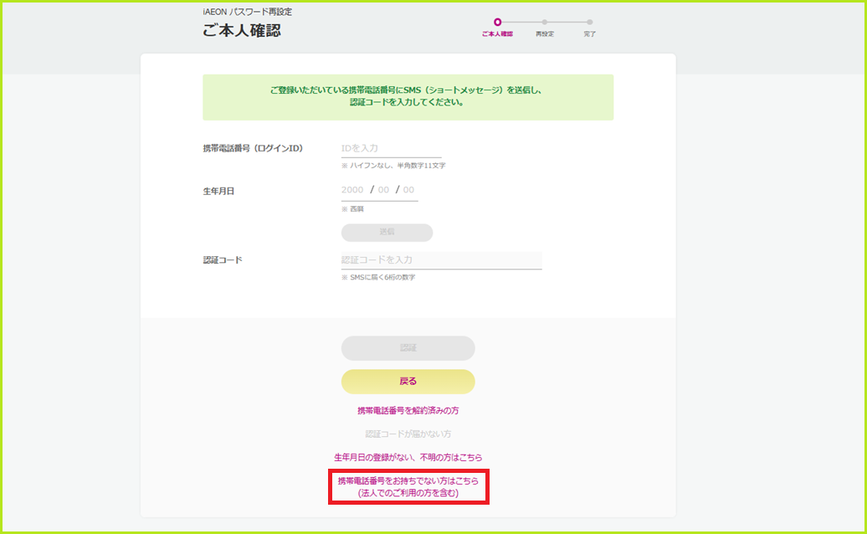Image resolution: width=867 pixels, height=534 pixels.
Task: Click the 生年月日 label
Action: click(218, 192)
